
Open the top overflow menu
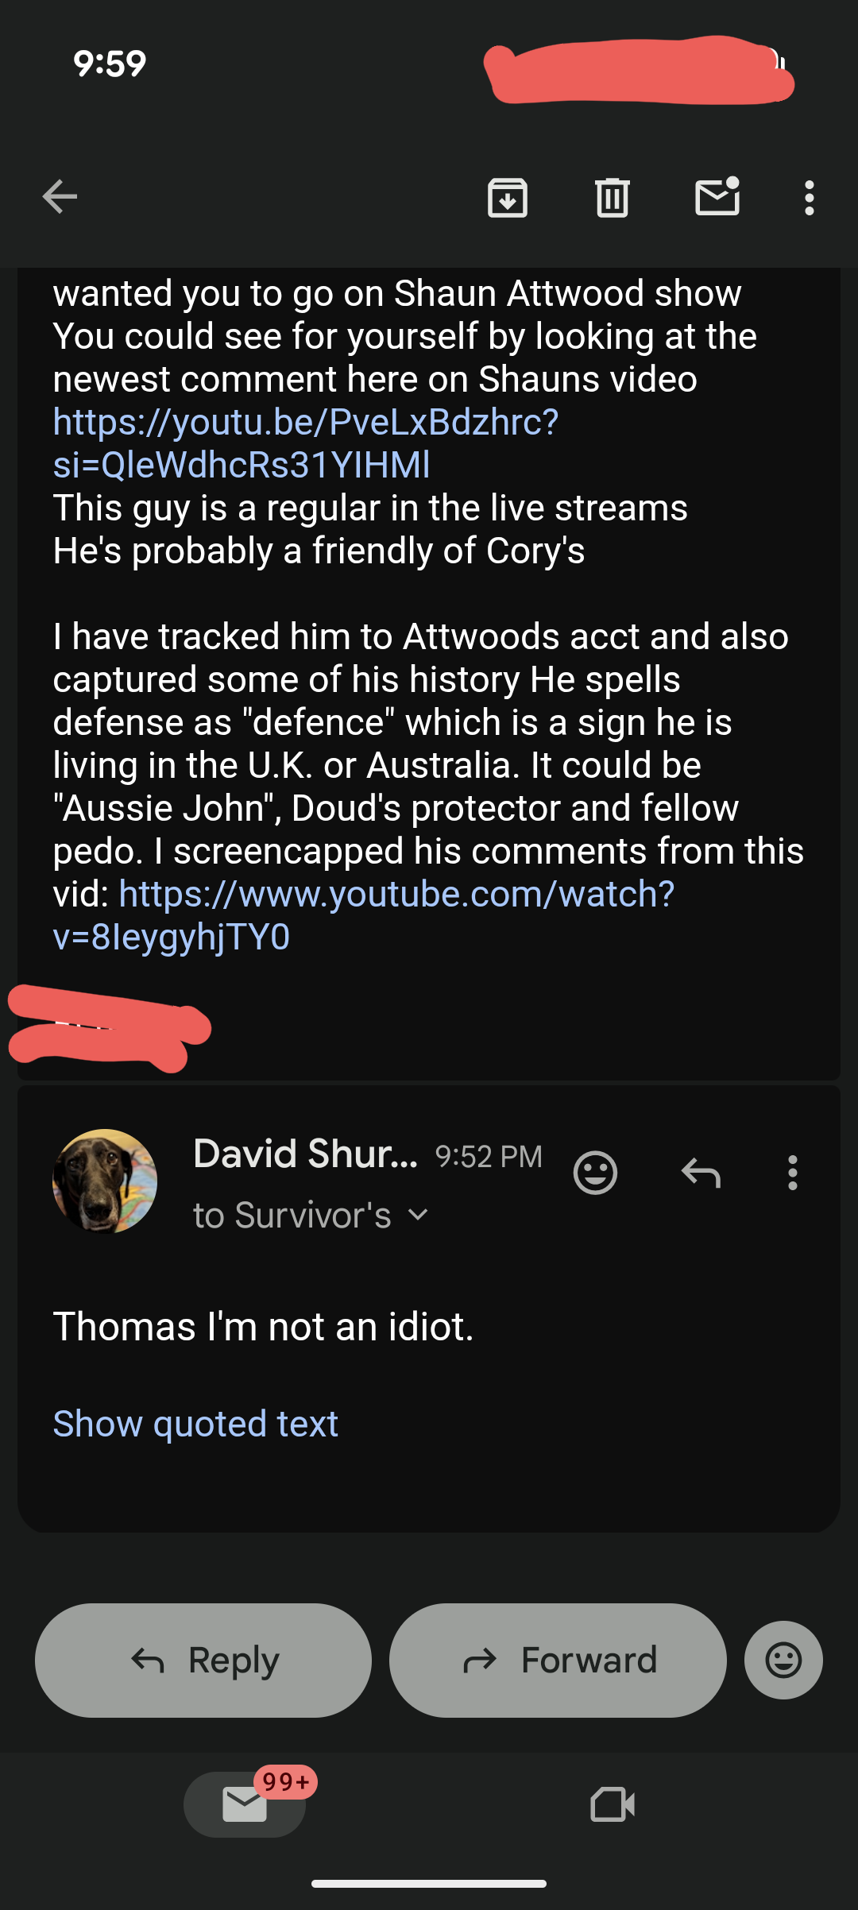click(809, 198)
